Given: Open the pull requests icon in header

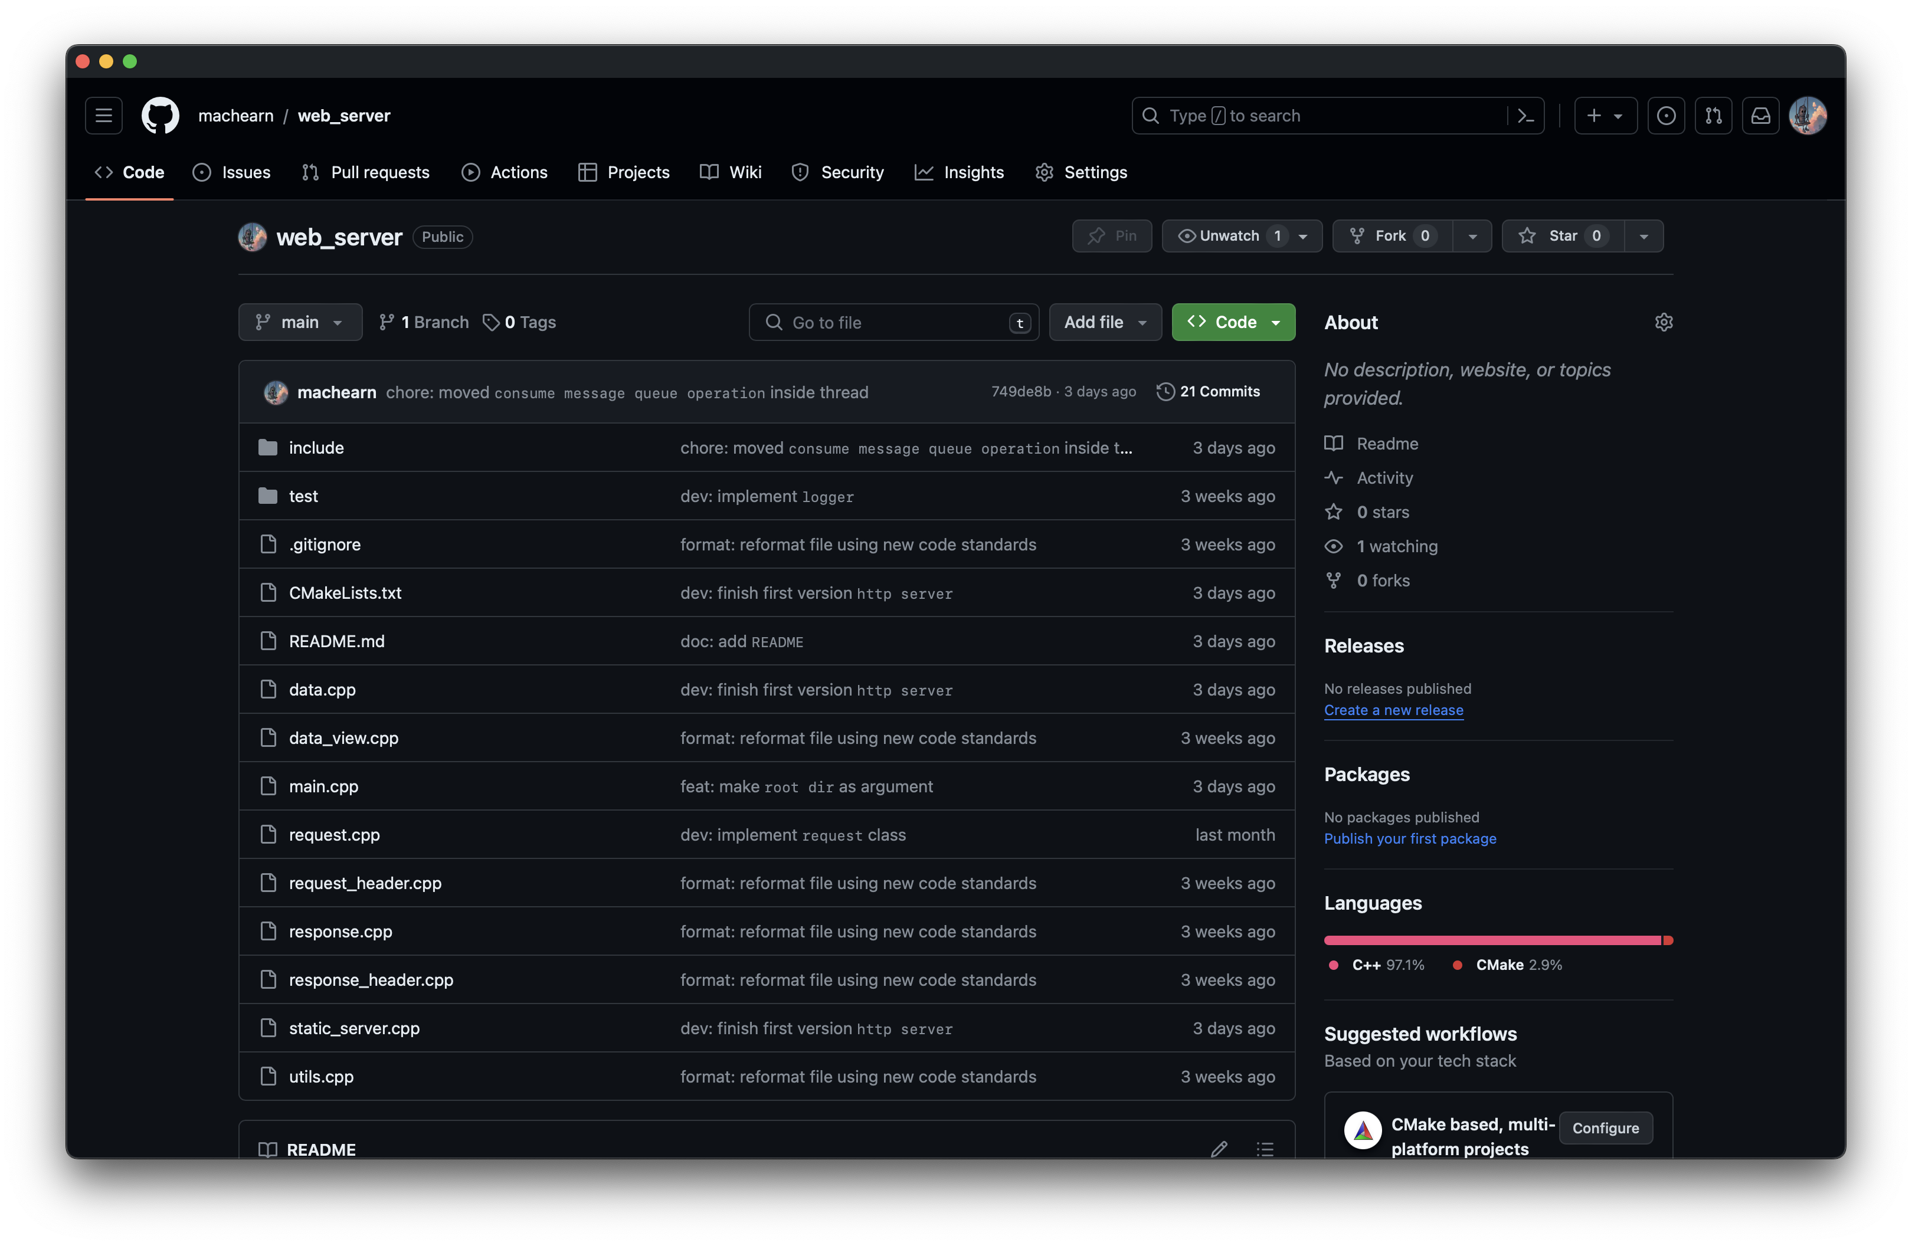Looking at the screenshot, I should coord(1713,116).
